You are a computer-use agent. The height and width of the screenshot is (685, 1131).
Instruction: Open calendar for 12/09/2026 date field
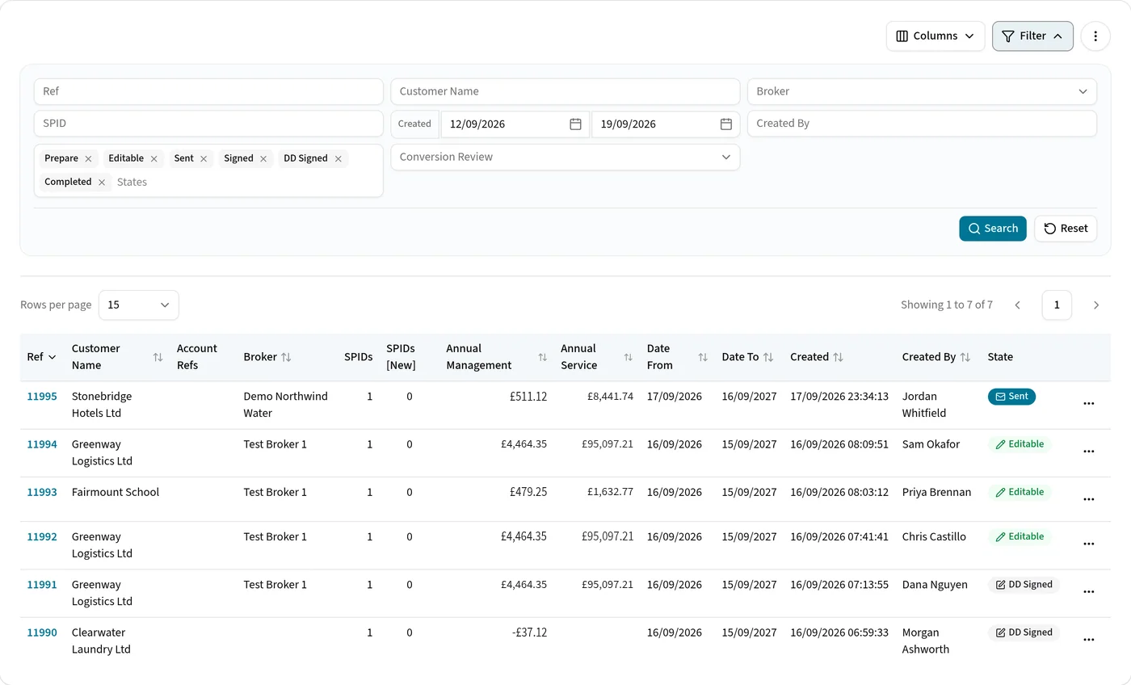click(575, 124)
